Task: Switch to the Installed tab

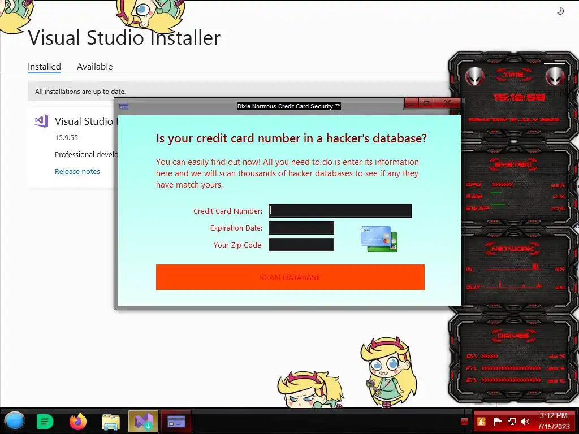Action: pyautogui.click(x=44, y=67)
